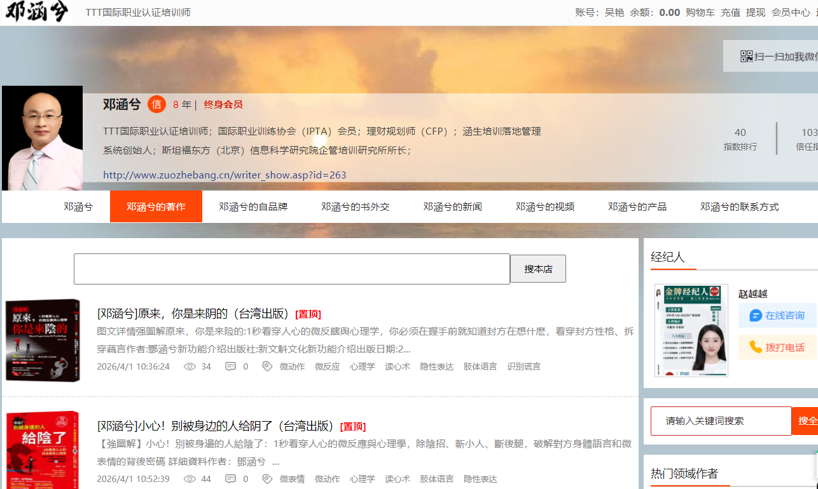Click the comment icon on first book
This screenshot has height=489, width=818.
[230, 366]
